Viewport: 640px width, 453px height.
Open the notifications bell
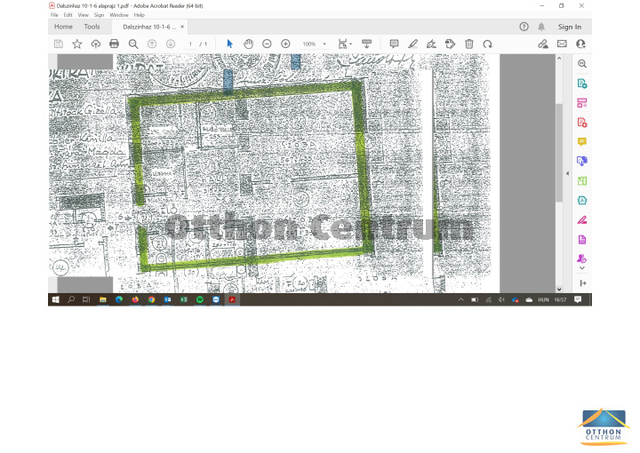(x=541, y=27)
